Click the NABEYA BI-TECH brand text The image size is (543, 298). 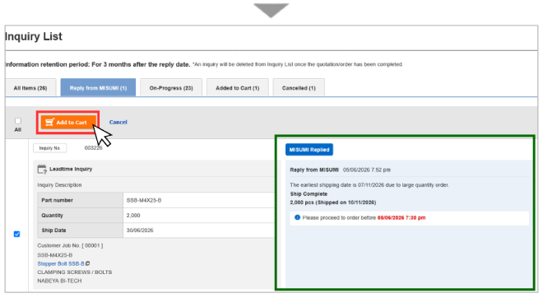click(59, 281)
